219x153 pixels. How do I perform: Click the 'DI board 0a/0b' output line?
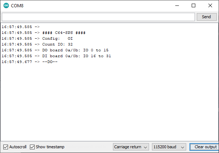point(56,56)
